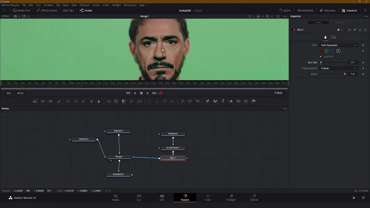Select the Blur tool in the Fusion toolbar
Screen dimensions: 370x208
[99, 101]
